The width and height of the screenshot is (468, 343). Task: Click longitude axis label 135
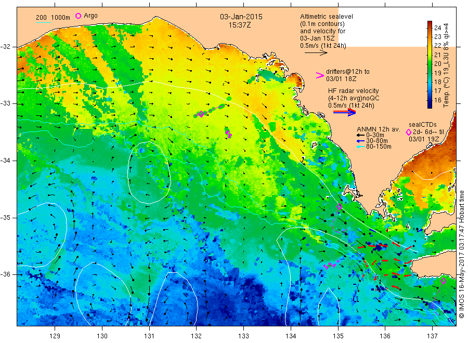(338, 336)
